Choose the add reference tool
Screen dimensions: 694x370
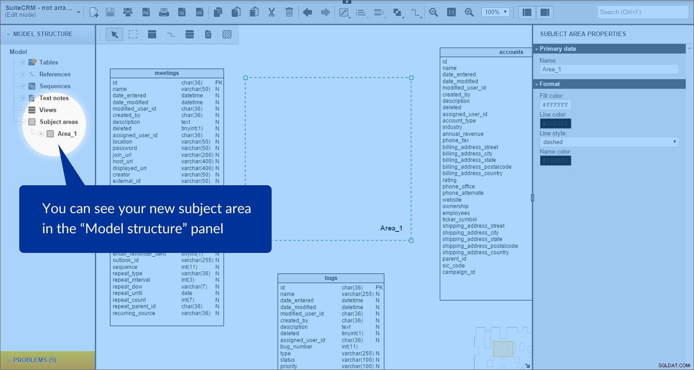tap(171, 34)
